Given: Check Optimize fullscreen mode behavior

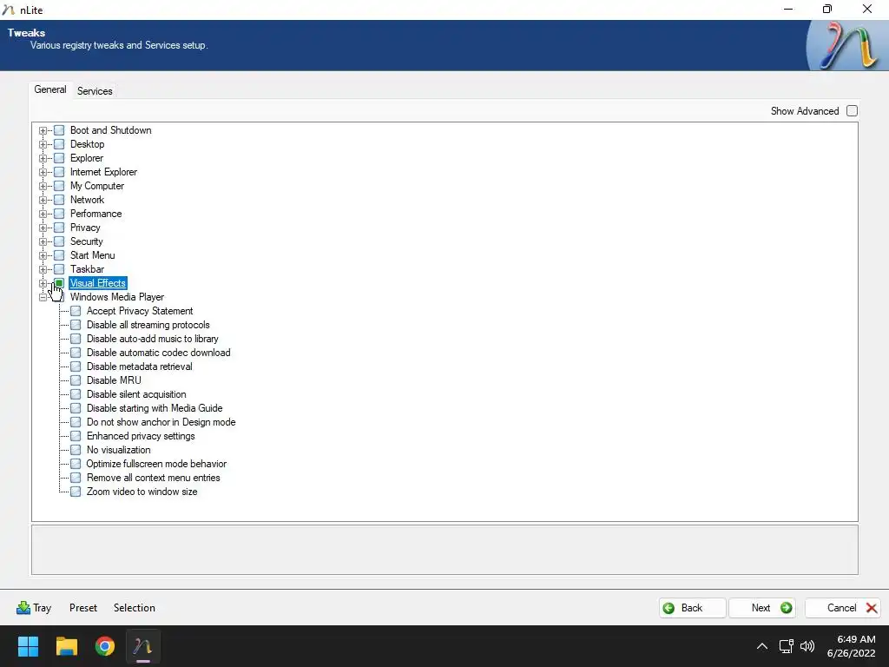Looking at the screenshot, I should pyautogui.click(x=76, y=464).
